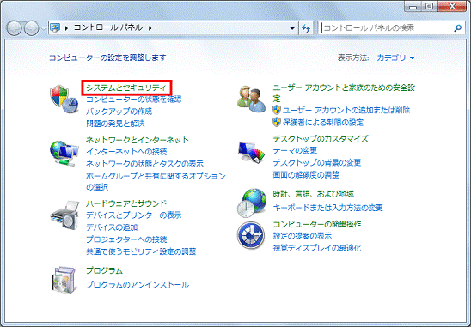Minimize the Control Panel window
The width and height of the screenshot is (471, 327).
(413, 6)
